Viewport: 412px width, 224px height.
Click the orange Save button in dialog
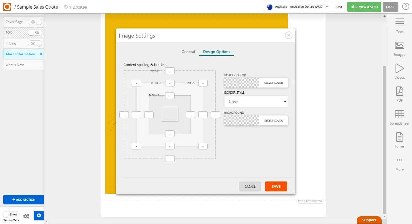click(276, 186)
